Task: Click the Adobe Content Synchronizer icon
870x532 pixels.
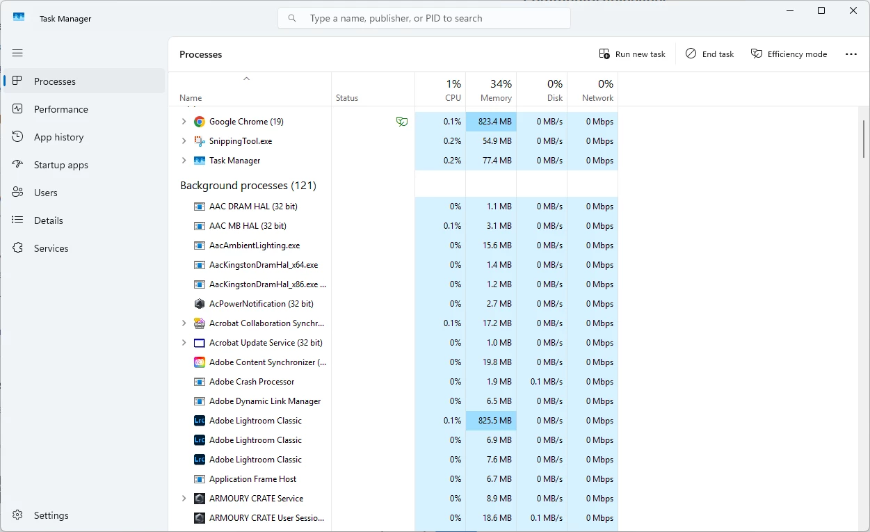Action: 200,362
